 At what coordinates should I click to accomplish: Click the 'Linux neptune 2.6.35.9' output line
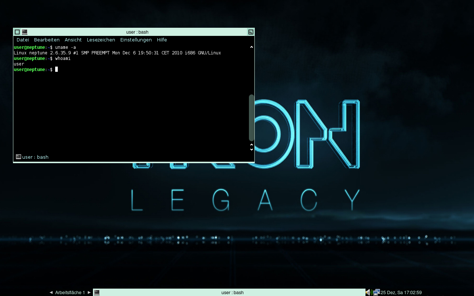coord(117,53)
